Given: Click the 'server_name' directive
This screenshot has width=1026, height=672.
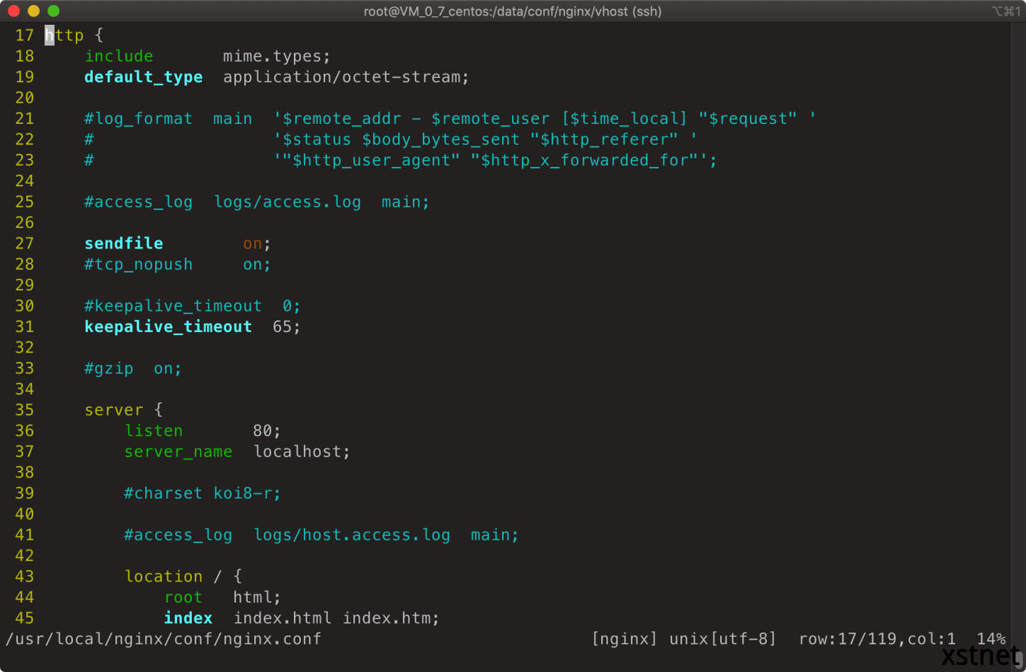Looking at the screenshot, I should click(x=178, y=452).
